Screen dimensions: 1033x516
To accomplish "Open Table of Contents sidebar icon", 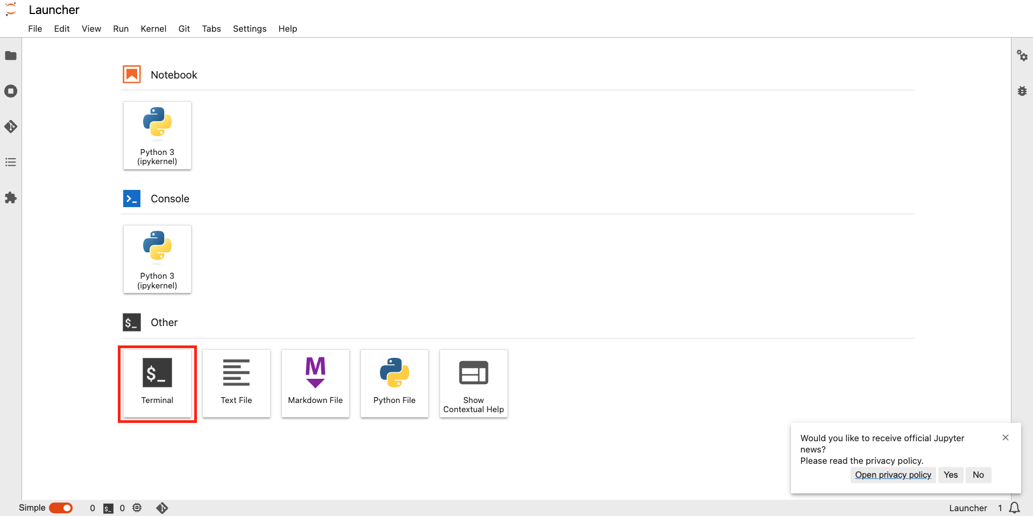I will click(11, 162).
